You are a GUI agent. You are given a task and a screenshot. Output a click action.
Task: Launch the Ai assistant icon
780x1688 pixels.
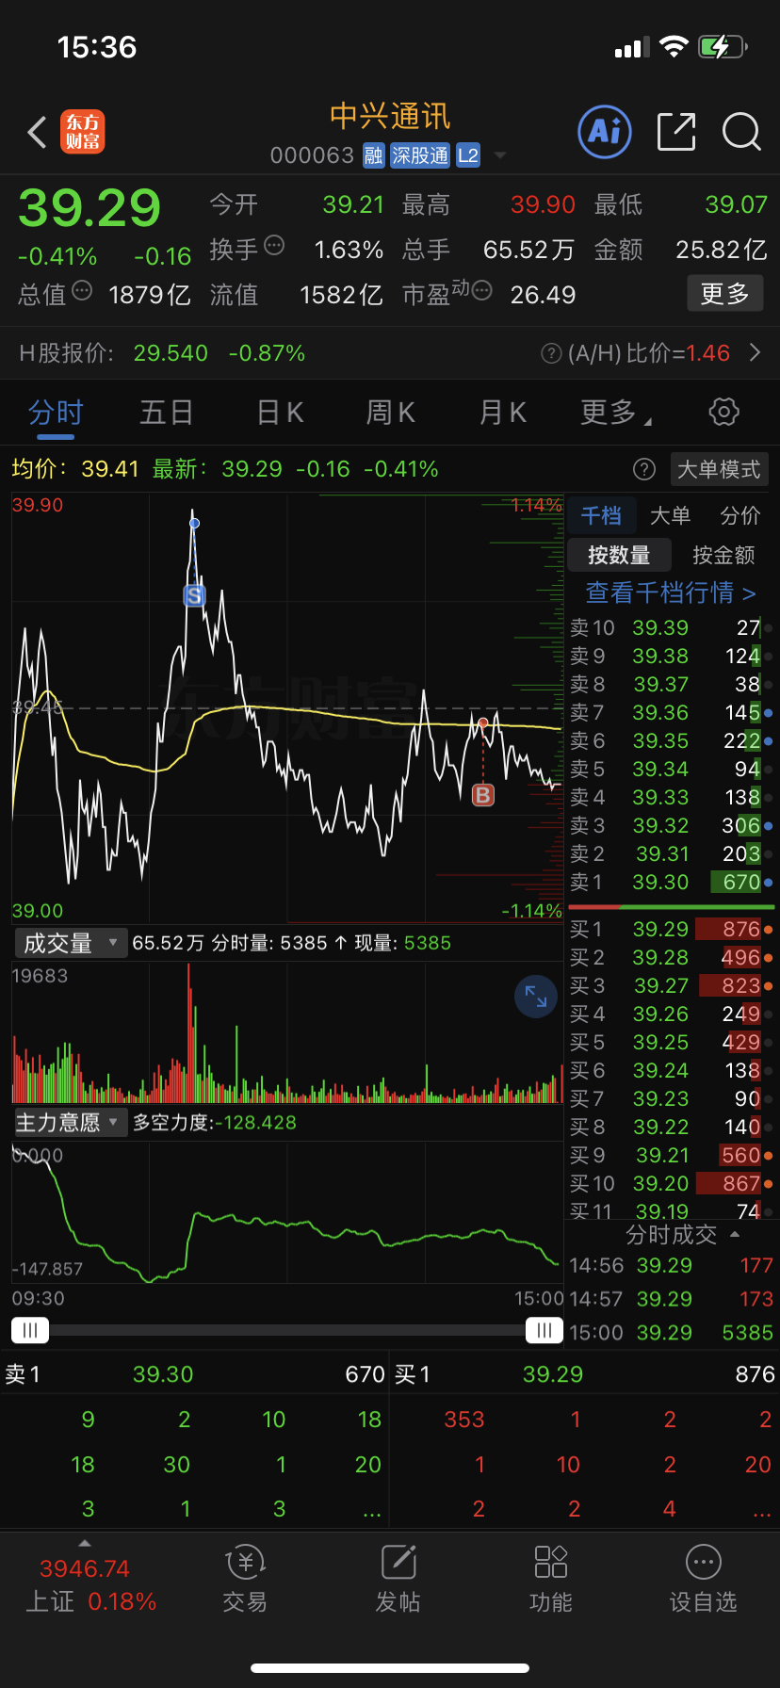(604, 132)
